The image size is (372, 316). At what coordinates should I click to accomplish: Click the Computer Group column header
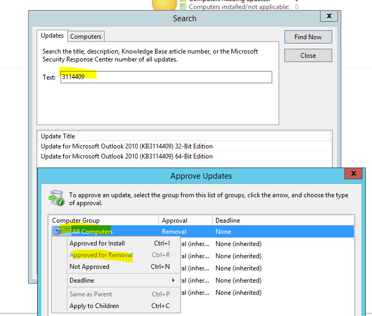[x=104, y=221]
